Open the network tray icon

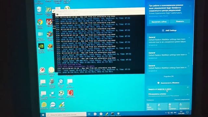click(169, 113)
